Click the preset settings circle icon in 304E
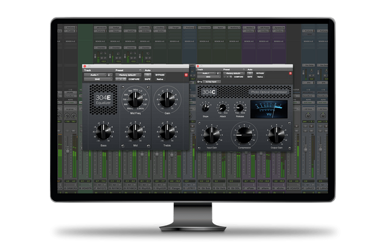The width and height of the screenshot is (386, 245). (x=141, y=70)
